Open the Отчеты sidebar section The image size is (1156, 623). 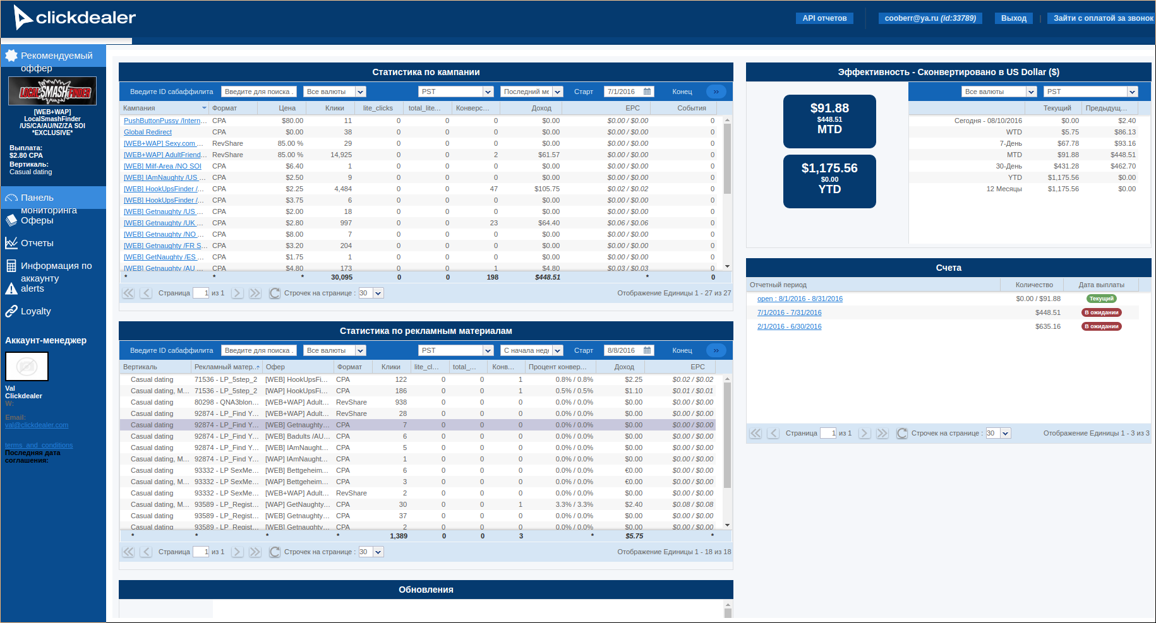(53, 243)
